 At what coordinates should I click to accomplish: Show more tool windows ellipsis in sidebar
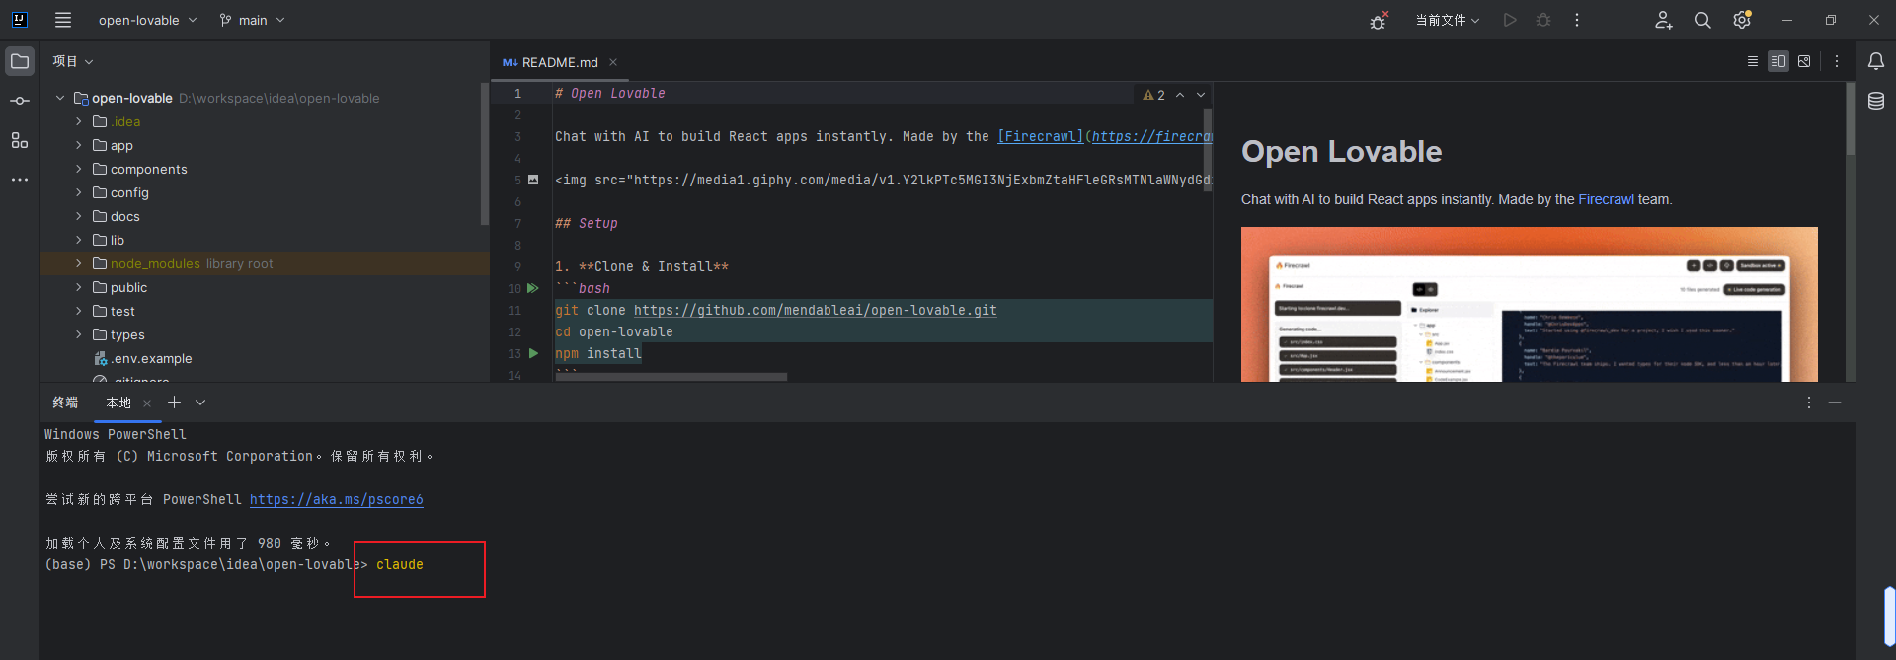pyautogui.click(x=20, y=180)
